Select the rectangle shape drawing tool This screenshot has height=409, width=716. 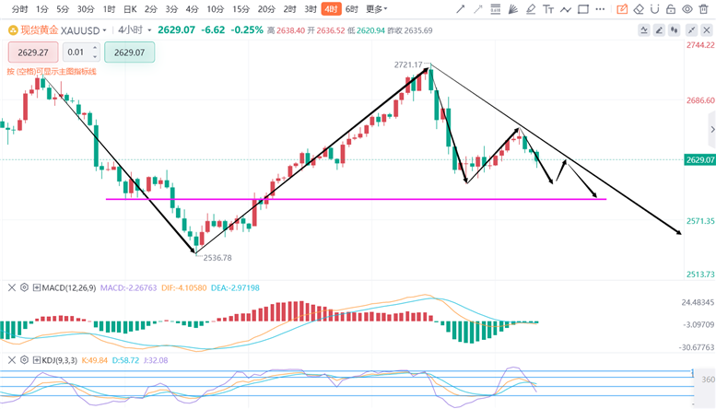point(583,9)
